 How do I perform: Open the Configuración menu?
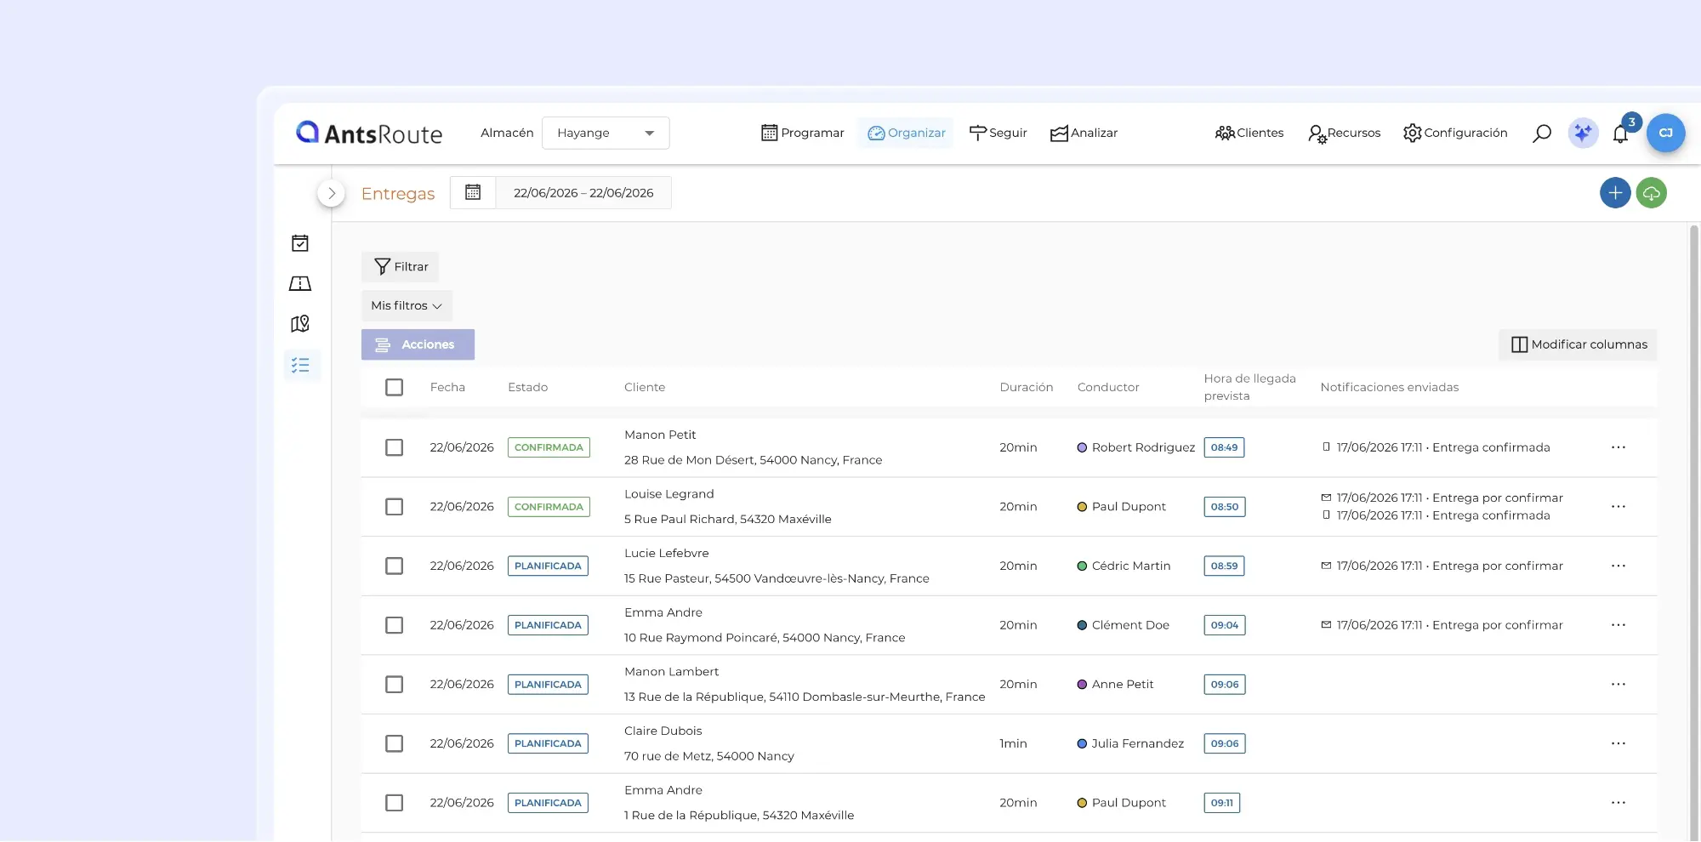pyautogui.click(x=1455, y=133)
